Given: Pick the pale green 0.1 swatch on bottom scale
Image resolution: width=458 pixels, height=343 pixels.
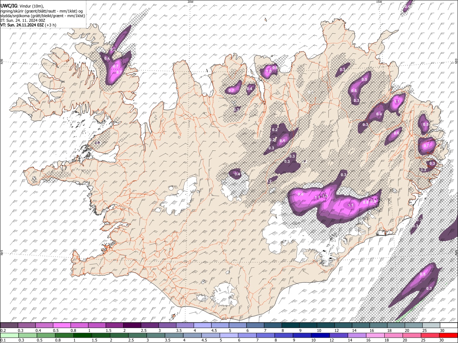Looking at the screenshot, I should [x=9, y=335].
